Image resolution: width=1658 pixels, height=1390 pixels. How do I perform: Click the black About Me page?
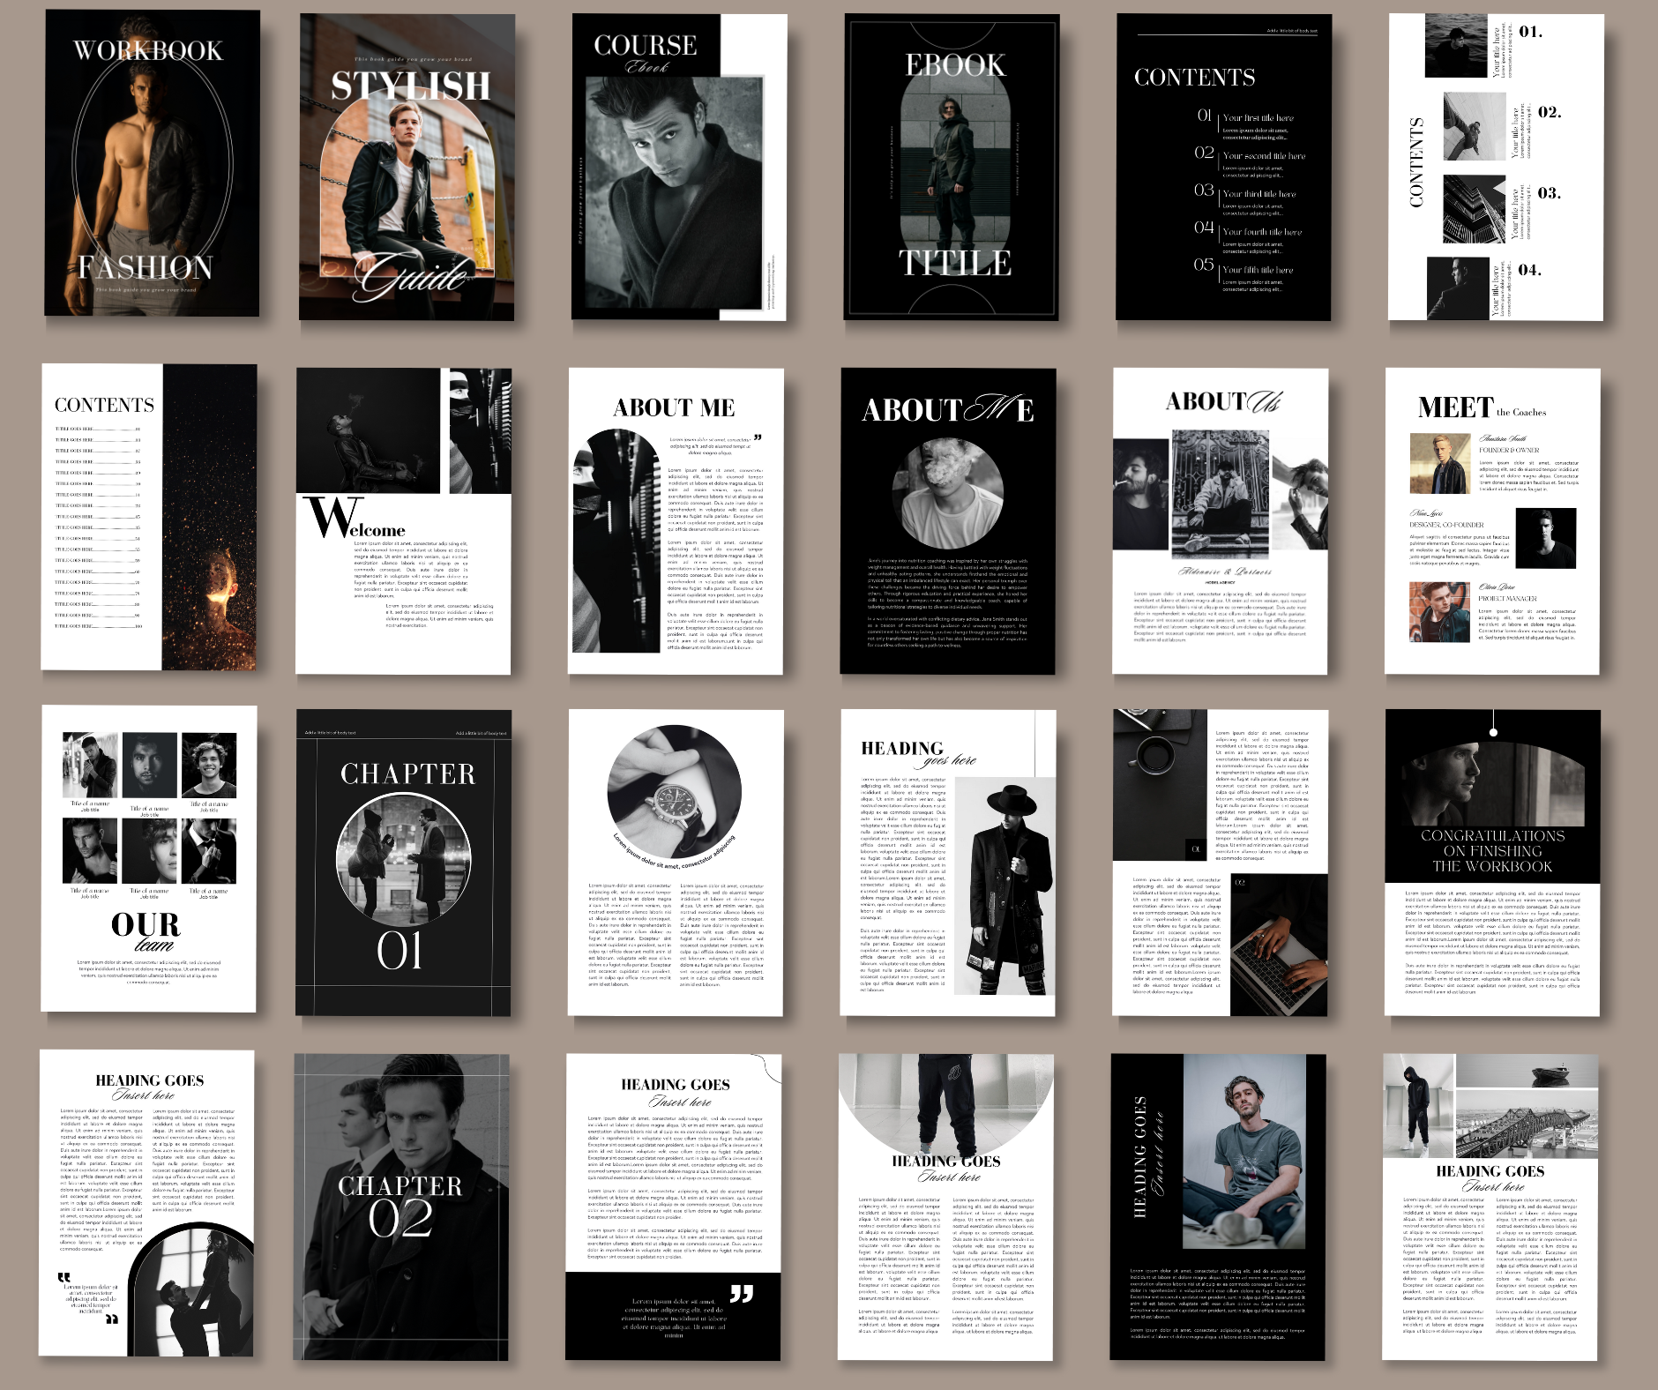tap(948, 521)
